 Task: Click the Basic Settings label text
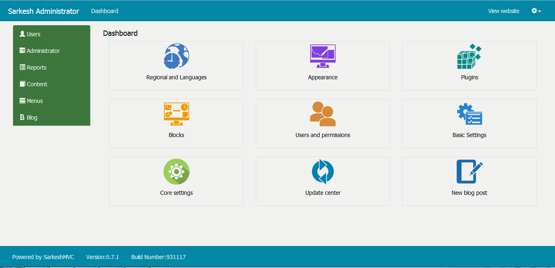coord(469,135)
